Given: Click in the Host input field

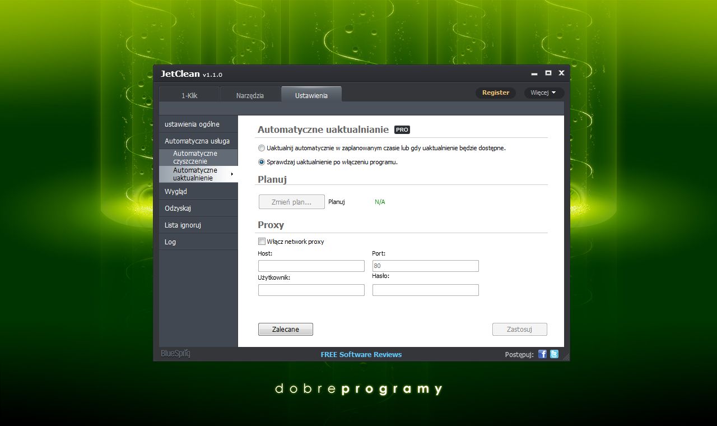Looking at the screenshot, I should pyautogui.click(x=311, y=266).
